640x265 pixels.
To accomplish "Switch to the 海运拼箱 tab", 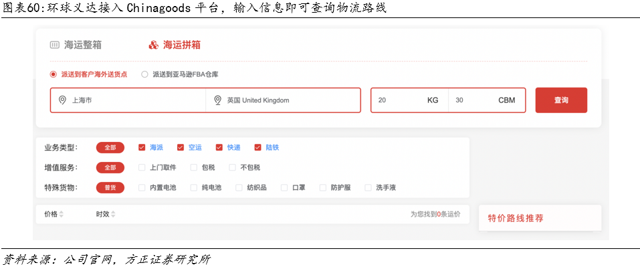I will click(x=175, y=45).
